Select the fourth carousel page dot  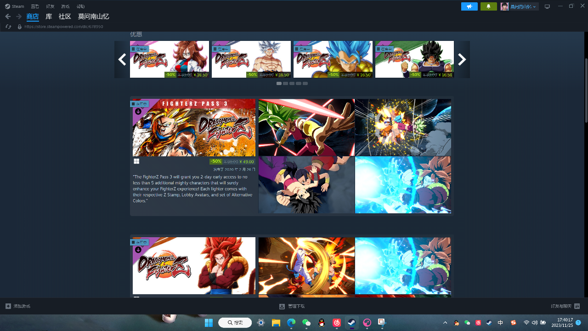pyautogui.click(x=299, y=84)
